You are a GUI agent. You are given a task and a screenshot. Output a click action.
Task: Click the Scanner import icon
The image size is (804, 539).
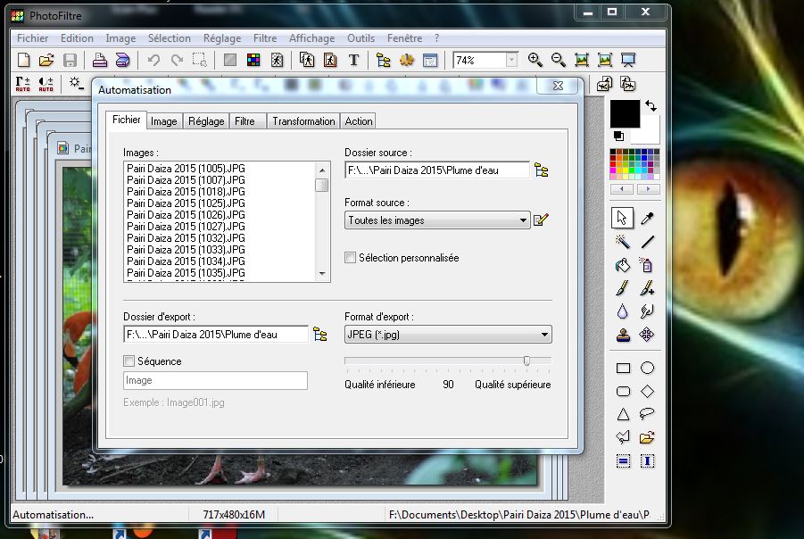(x=122, y=60)
